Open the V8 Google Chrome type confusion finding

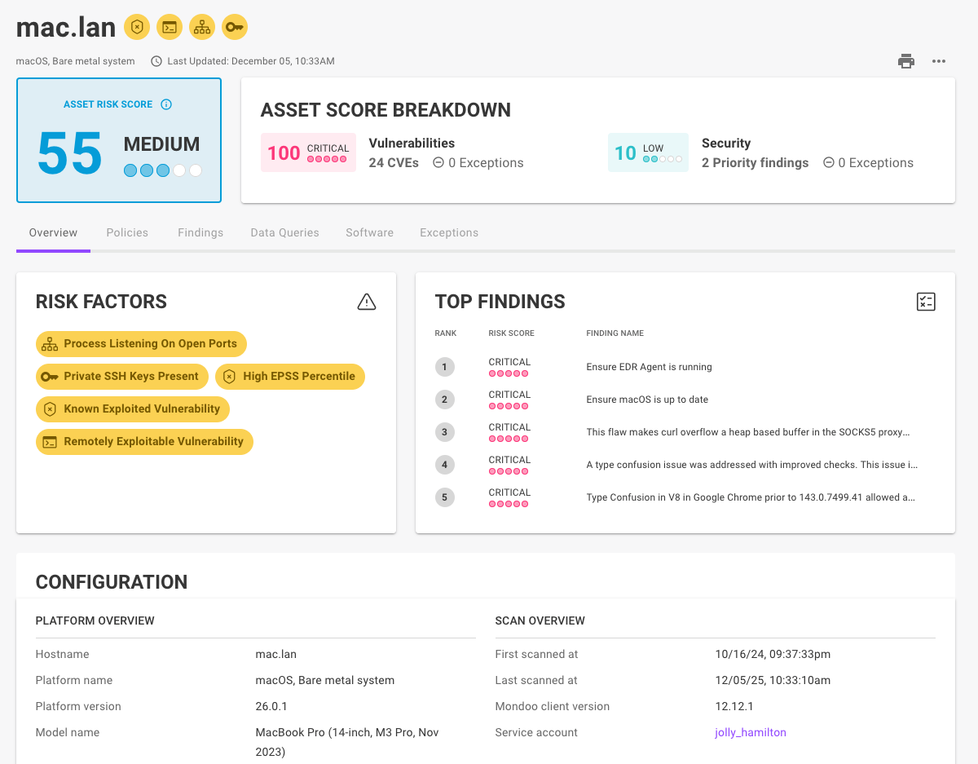751,497
